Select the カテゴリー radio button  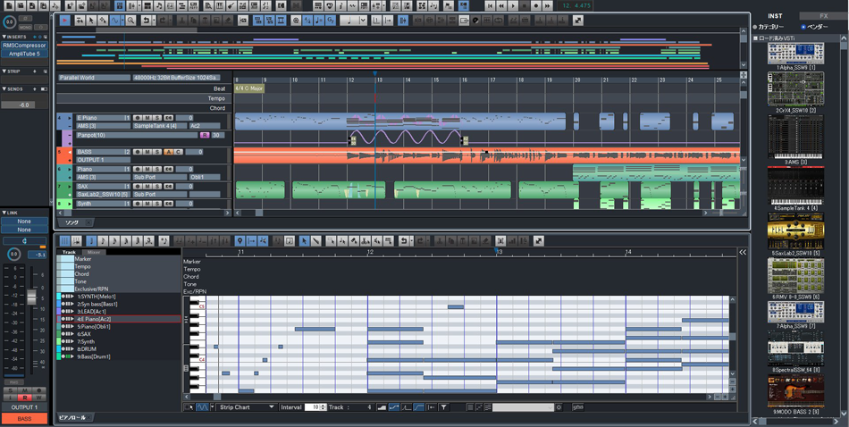click(755, 27)
